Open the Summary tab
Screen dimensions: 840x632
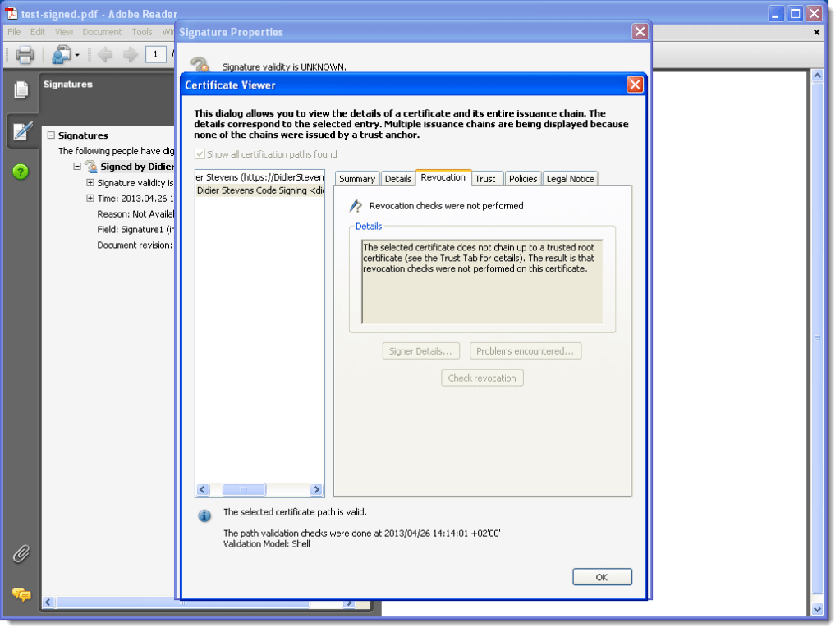[357, 179]
